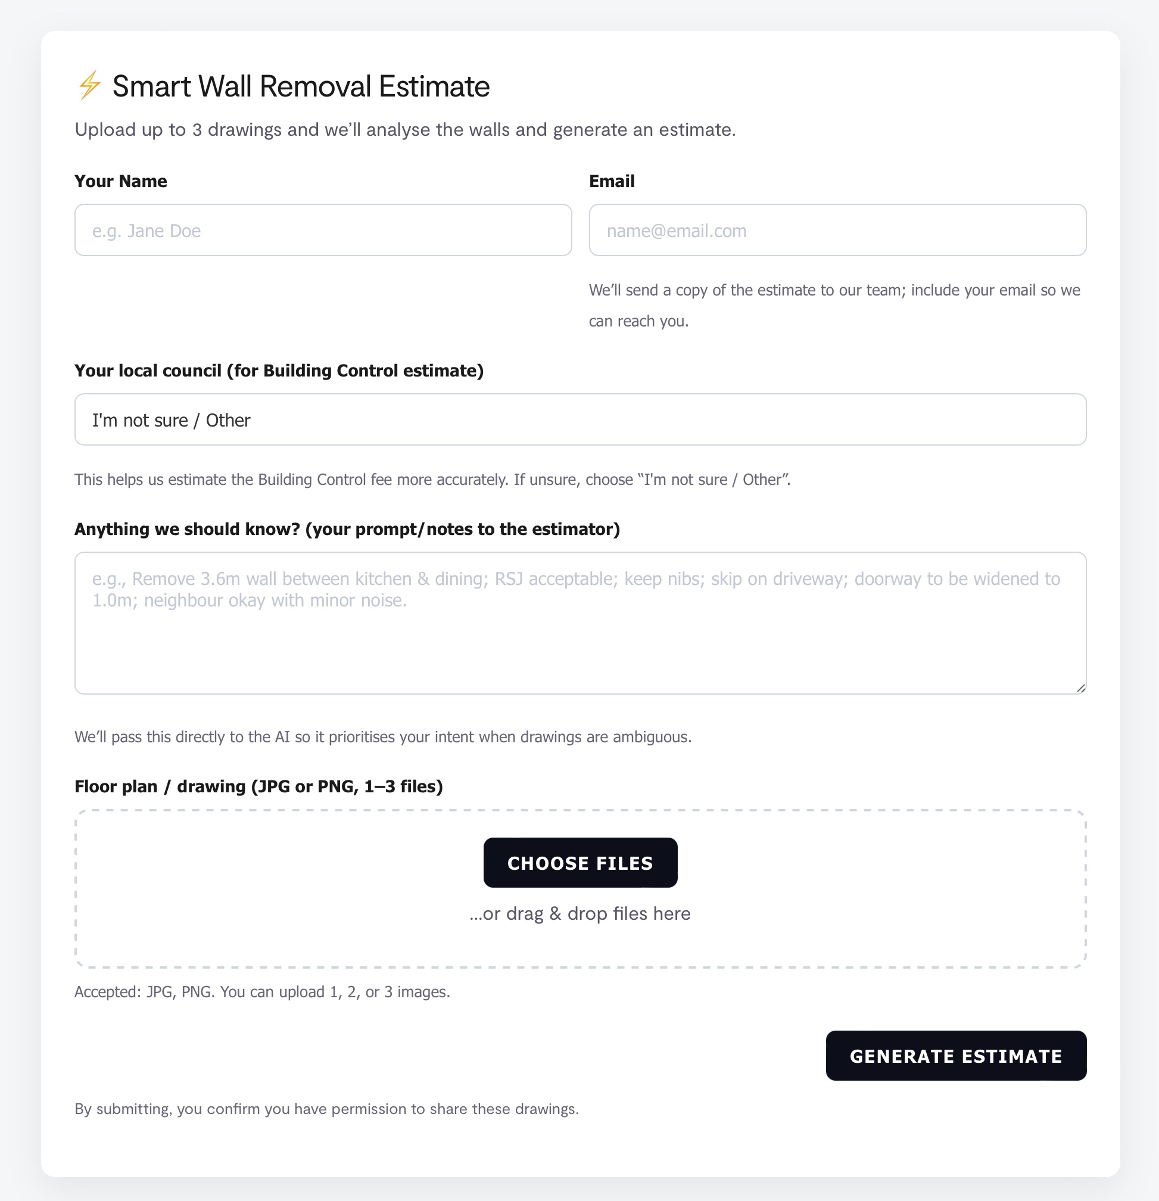The image size is (1159, 1201).
Task: Focus the Your Name input field
Action: point(323,231)
